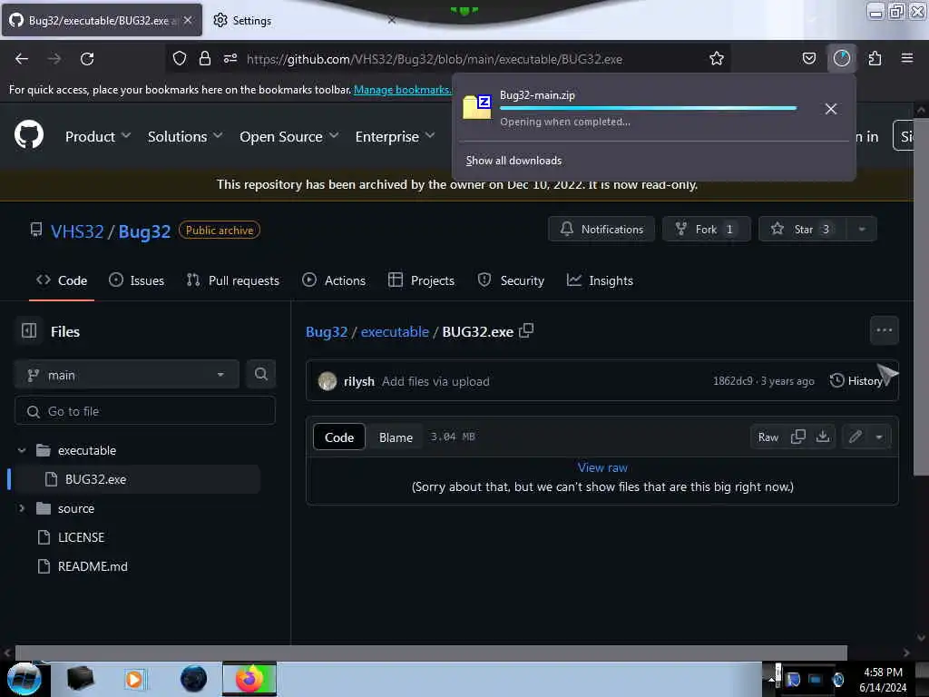The width and height of the screenshot is (929, 697).
Task: Switch to the Projects tab
Action: point(421,281)
